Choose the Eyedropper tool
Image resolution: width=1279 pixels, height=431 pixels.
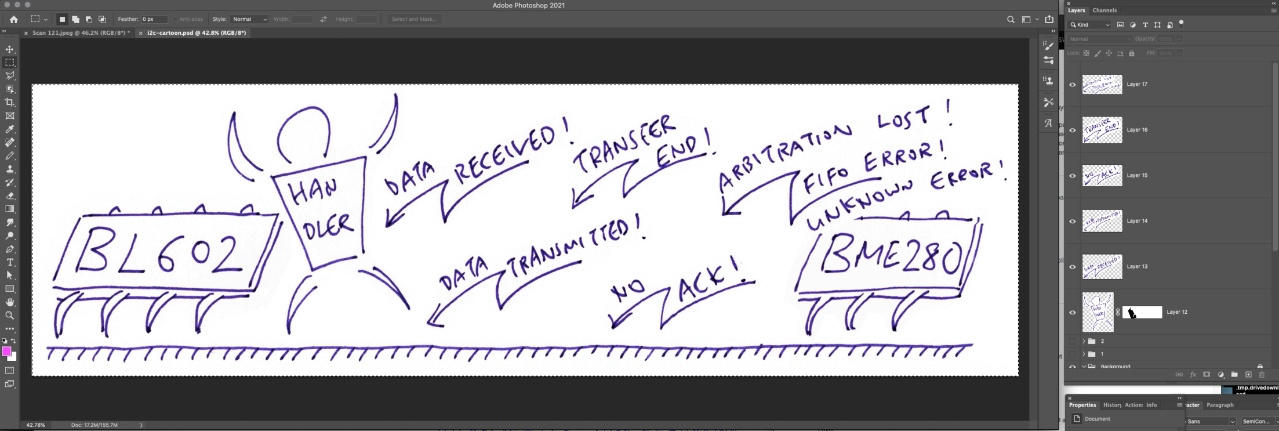point(10,129)
